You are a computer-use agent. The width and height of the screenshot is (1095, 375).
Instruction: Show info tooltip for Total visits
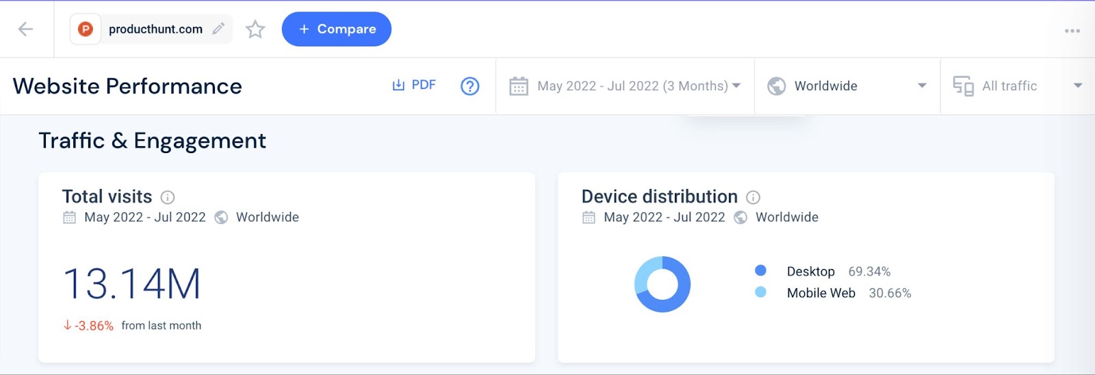pos(168,197)
